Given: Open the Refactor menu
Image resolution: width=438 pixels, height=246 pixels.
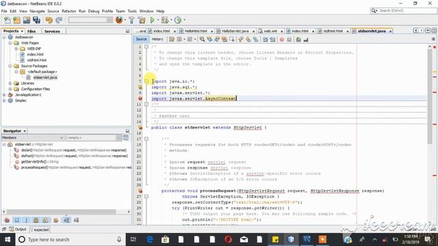Looking at the screenshot, I should (68, 11).
